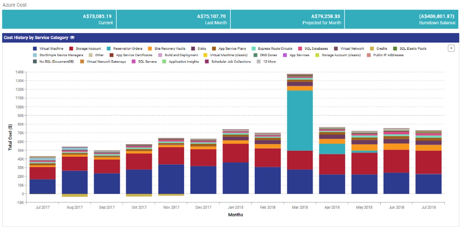The image size is (463, 227).
Task: Click the Storage Account segment of Feb 2018 bar
Action: (268, 158)
